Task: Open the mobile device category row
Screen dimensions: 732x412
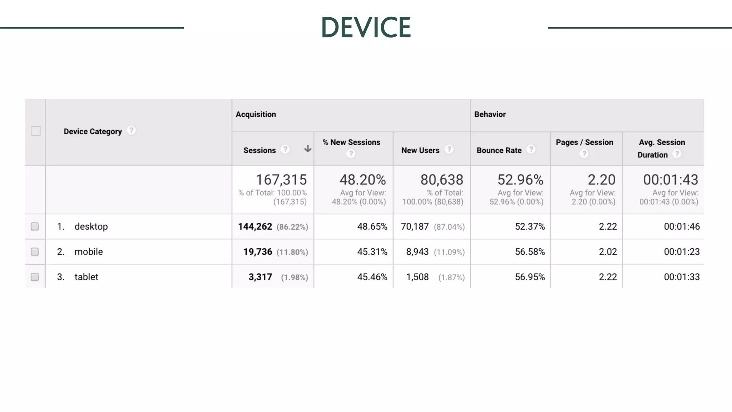Action: pos(89,252)
